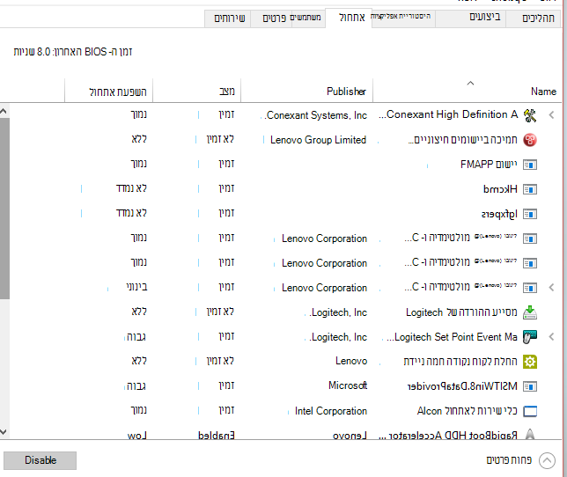The image size is (567, 477).
Task: Click the mirrored Enabled status of RapidBoot row
Action: [217, 435]
